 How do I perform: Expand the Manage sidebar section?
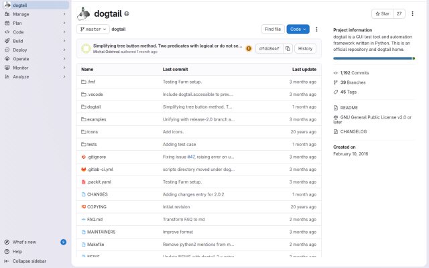[36, 14]
